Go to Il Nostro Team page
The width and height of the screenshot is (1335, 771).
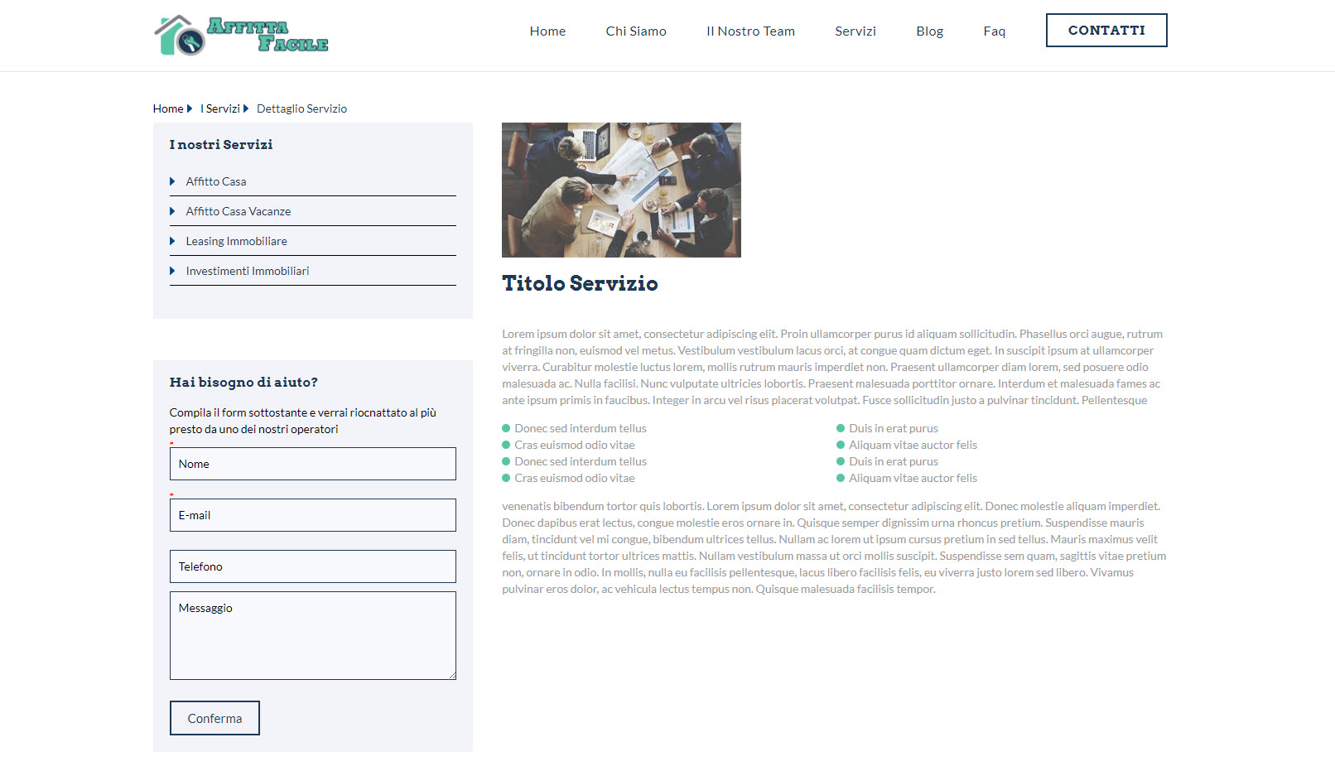[x=750, y=31]
